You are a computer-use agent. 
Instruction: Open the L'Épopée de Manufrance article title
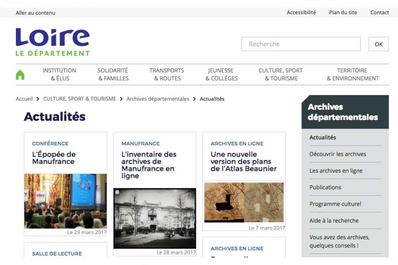coord(54,158)
